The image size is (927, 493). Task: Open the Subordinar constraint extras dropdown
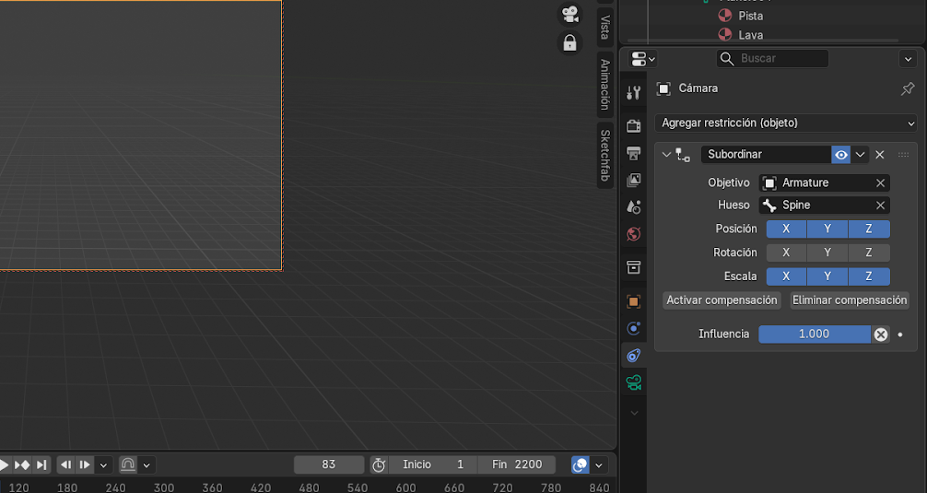[x=861, y=155]
